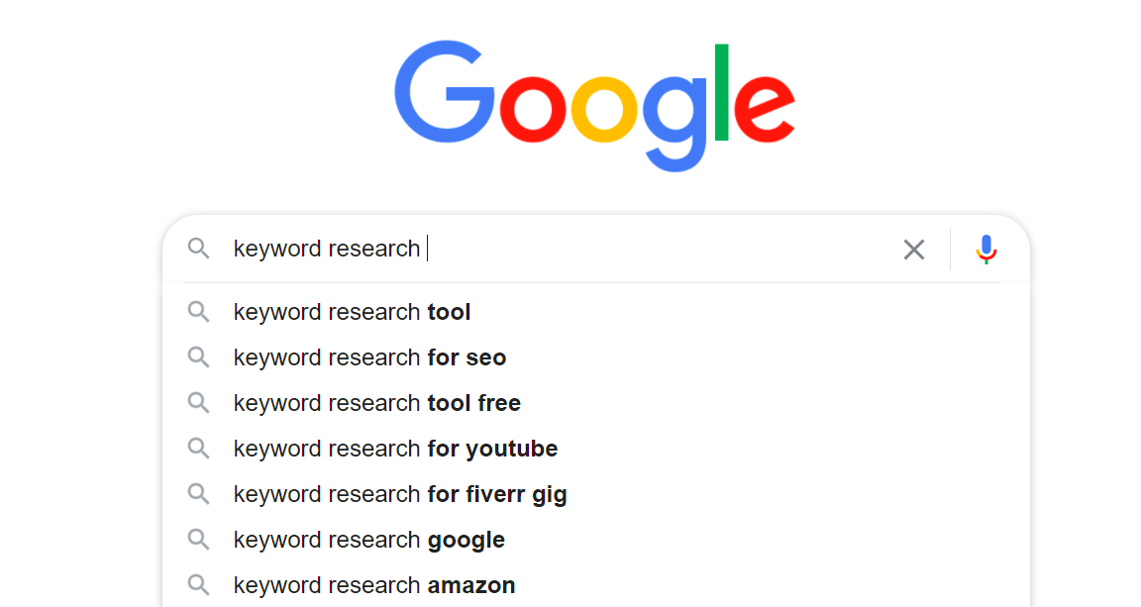
Task: Click the microphone voice search icon
Action: [x=985, y=250]
